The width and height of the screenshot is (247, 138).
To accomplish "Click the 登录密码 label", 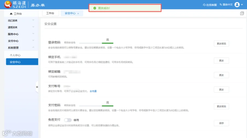I will [54, 42].
